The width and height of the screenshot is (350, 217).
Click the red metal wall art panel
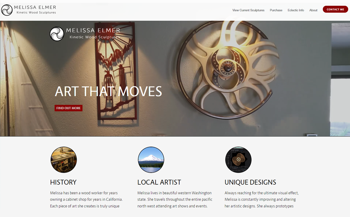coord(115,72)
